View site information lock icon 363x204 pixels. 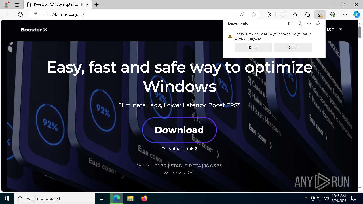[x=36, y=14]
